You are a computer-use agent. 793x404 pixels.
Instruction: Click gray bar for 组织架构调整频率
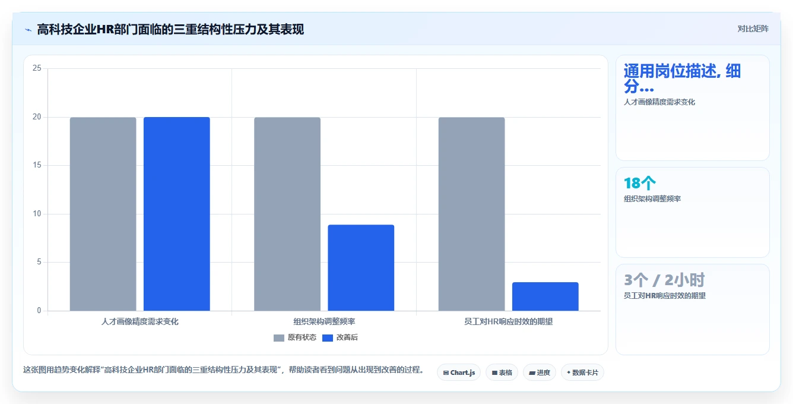click(287, 214)
